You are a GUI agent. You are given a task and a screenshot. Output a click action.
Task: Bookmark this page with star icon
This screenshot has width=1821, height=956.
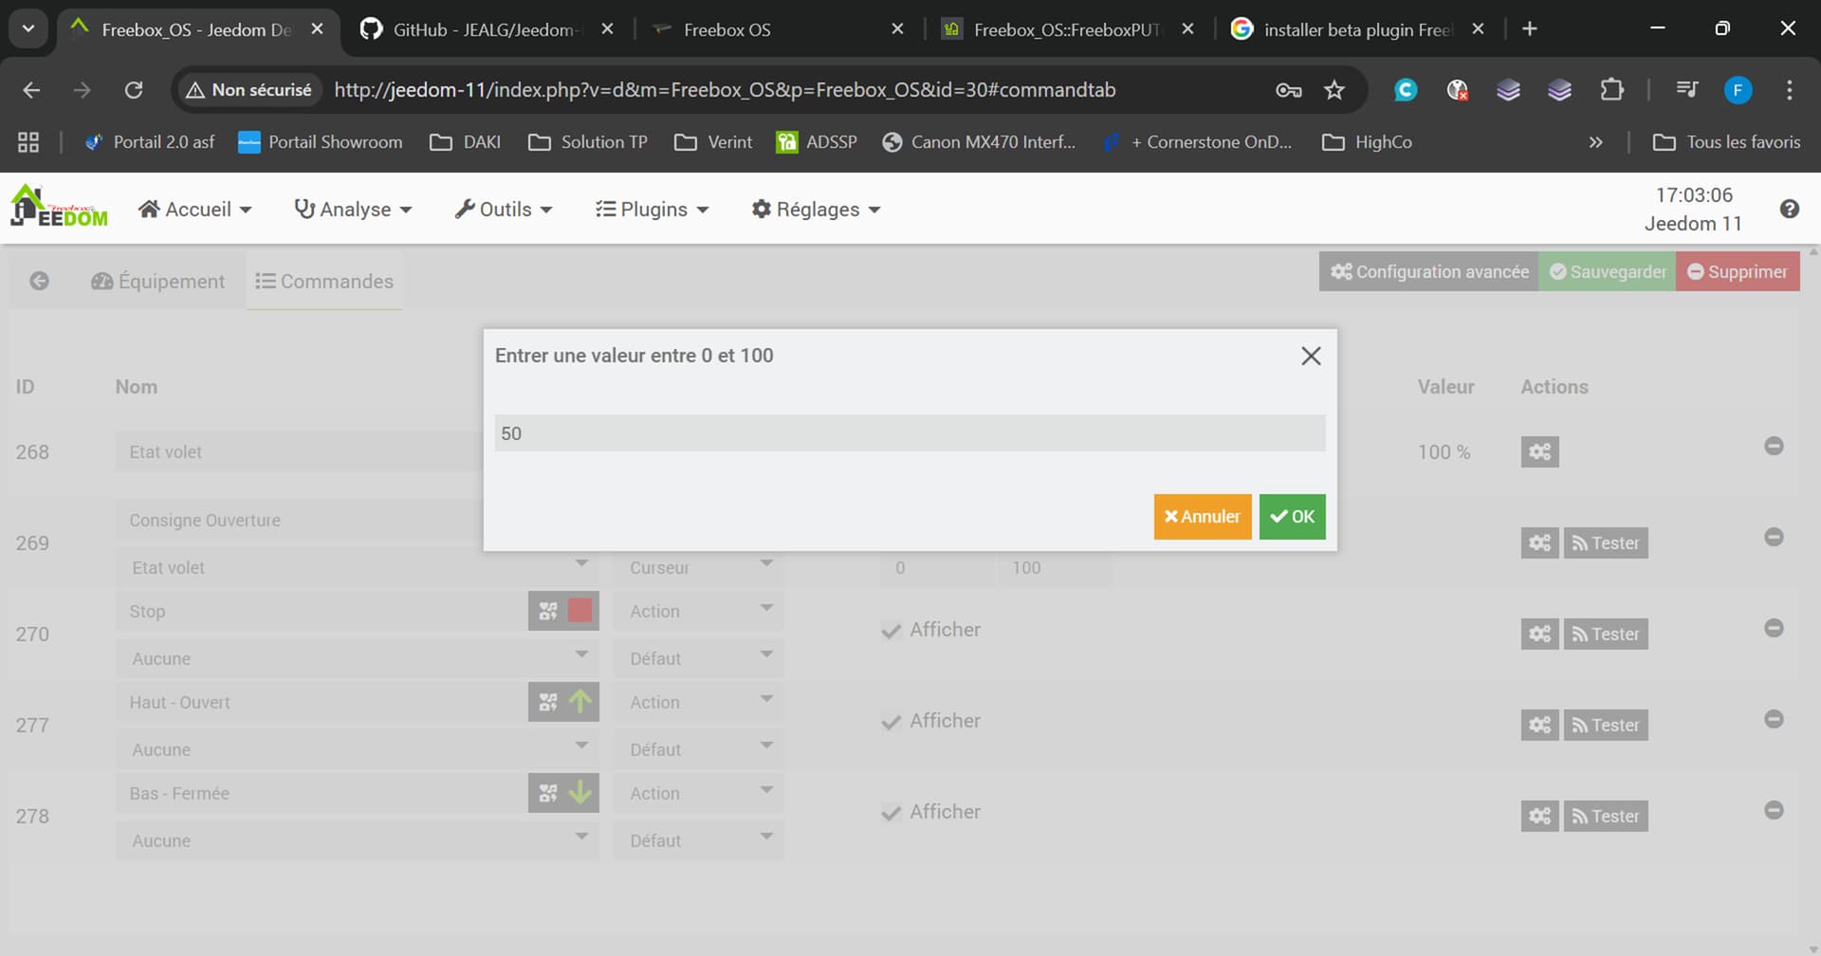click(1334, 90)
